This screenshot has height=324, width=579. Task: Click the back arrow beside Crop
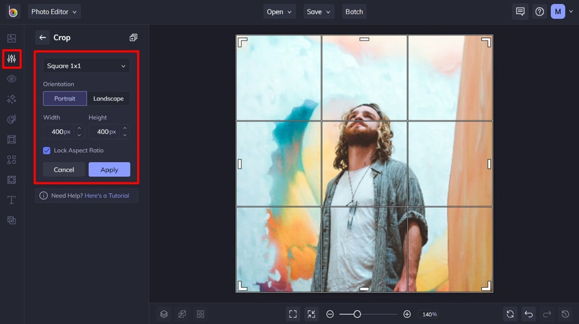coord(42,37)
